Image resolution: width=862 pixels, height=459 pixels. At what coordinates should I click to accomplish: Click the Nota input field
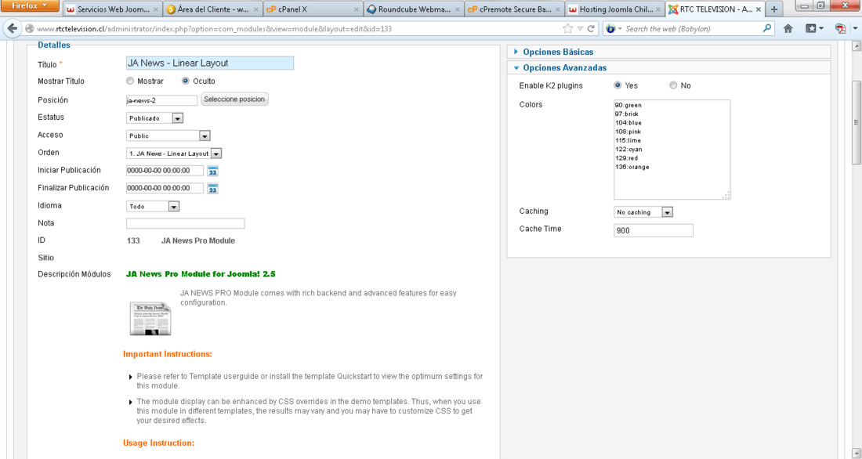[x=185, y=223]
